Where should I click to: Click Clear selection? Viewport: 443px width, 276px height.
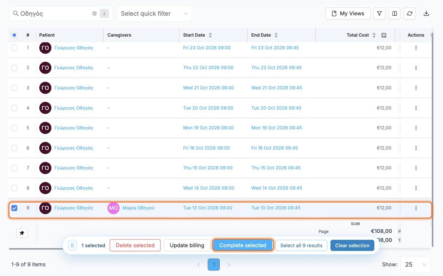pyautogui.click(x=352, y=245)
